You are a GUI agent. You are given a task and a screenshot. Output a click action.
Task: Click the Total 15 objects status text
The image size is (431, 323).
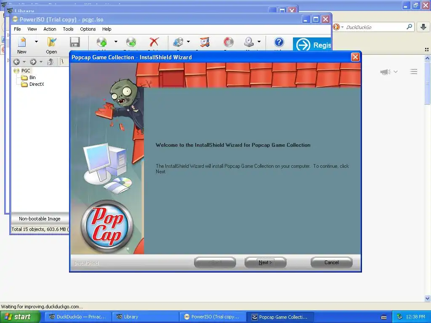click(x=39, y=229)
